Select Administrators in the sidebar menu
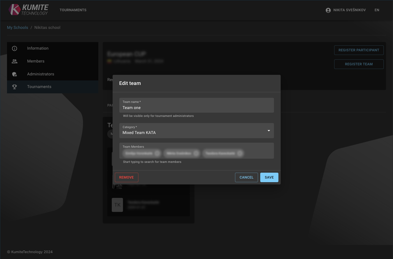The height and width of the screenshot is (259, 393). 41,74
